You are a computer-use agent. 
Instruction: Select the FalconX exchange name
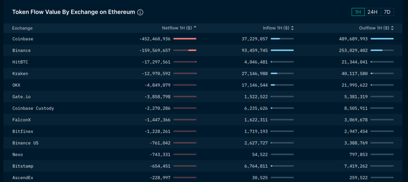tap(22, 120)
